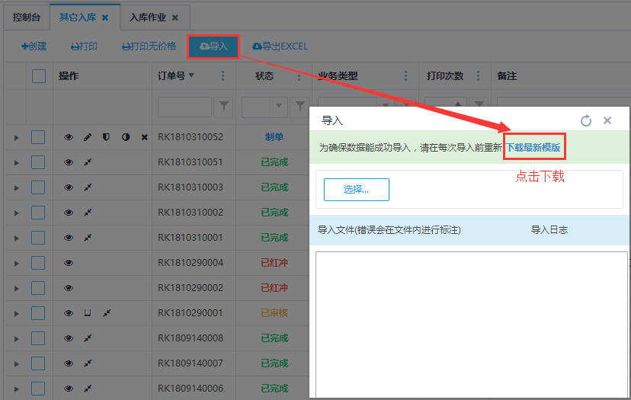Click the delete X icon for RK1810310052

point(144,137)
